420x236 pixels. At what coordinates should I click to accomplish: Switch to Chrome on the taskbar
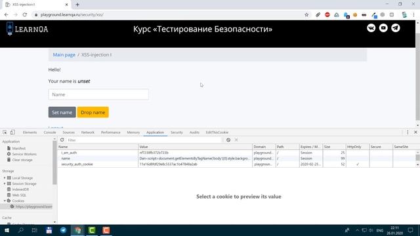coord(77,230)
